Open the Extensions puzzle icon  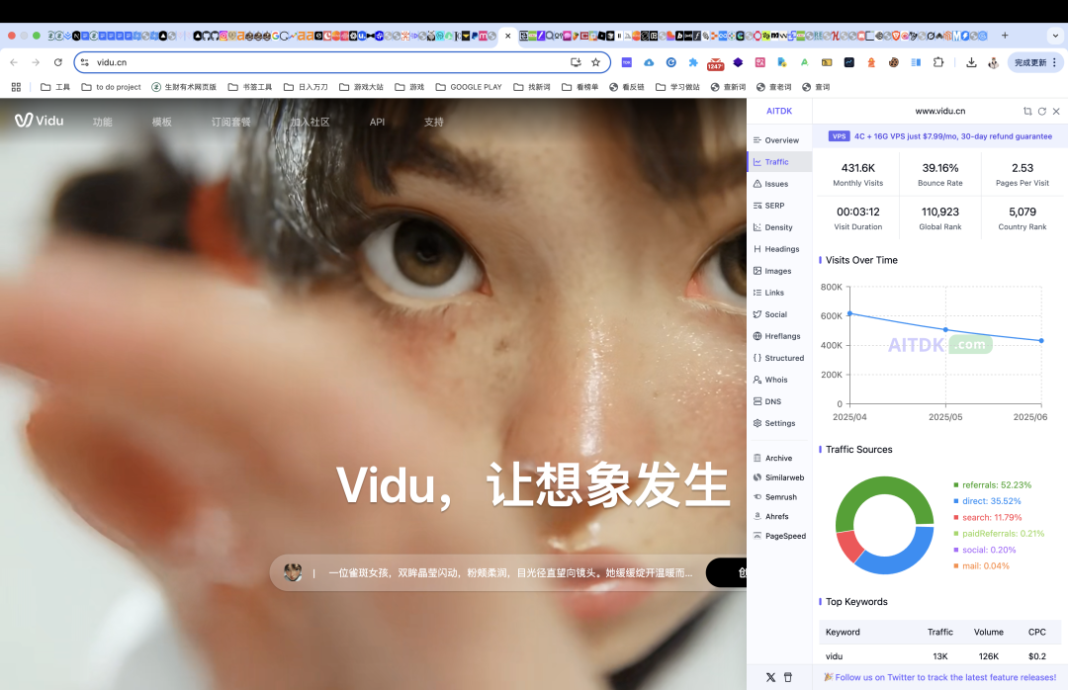(938, 62)
